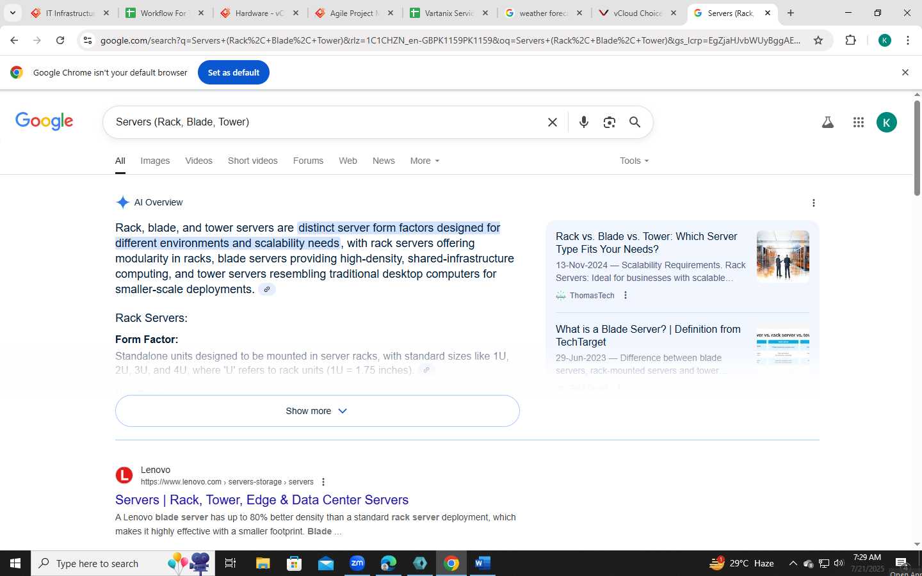This screenshot has height=576, width=922.
Task: Select the Videos search filter
Action: tap(198, 161)
